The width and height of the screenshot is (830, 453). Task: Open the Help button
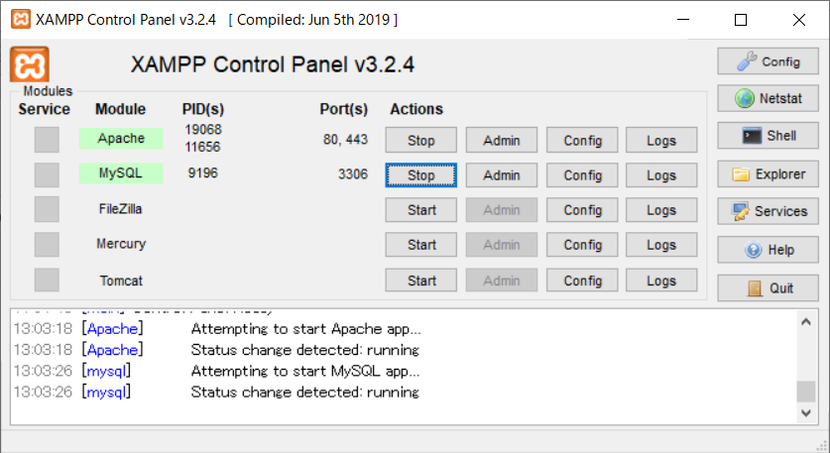click(769, 250)
